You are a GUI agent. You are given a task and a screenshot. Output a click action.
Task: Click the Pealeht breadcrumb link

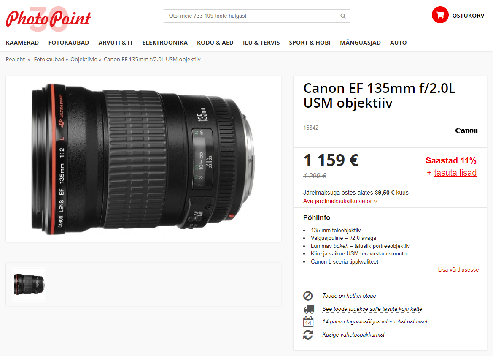point(15,59)
